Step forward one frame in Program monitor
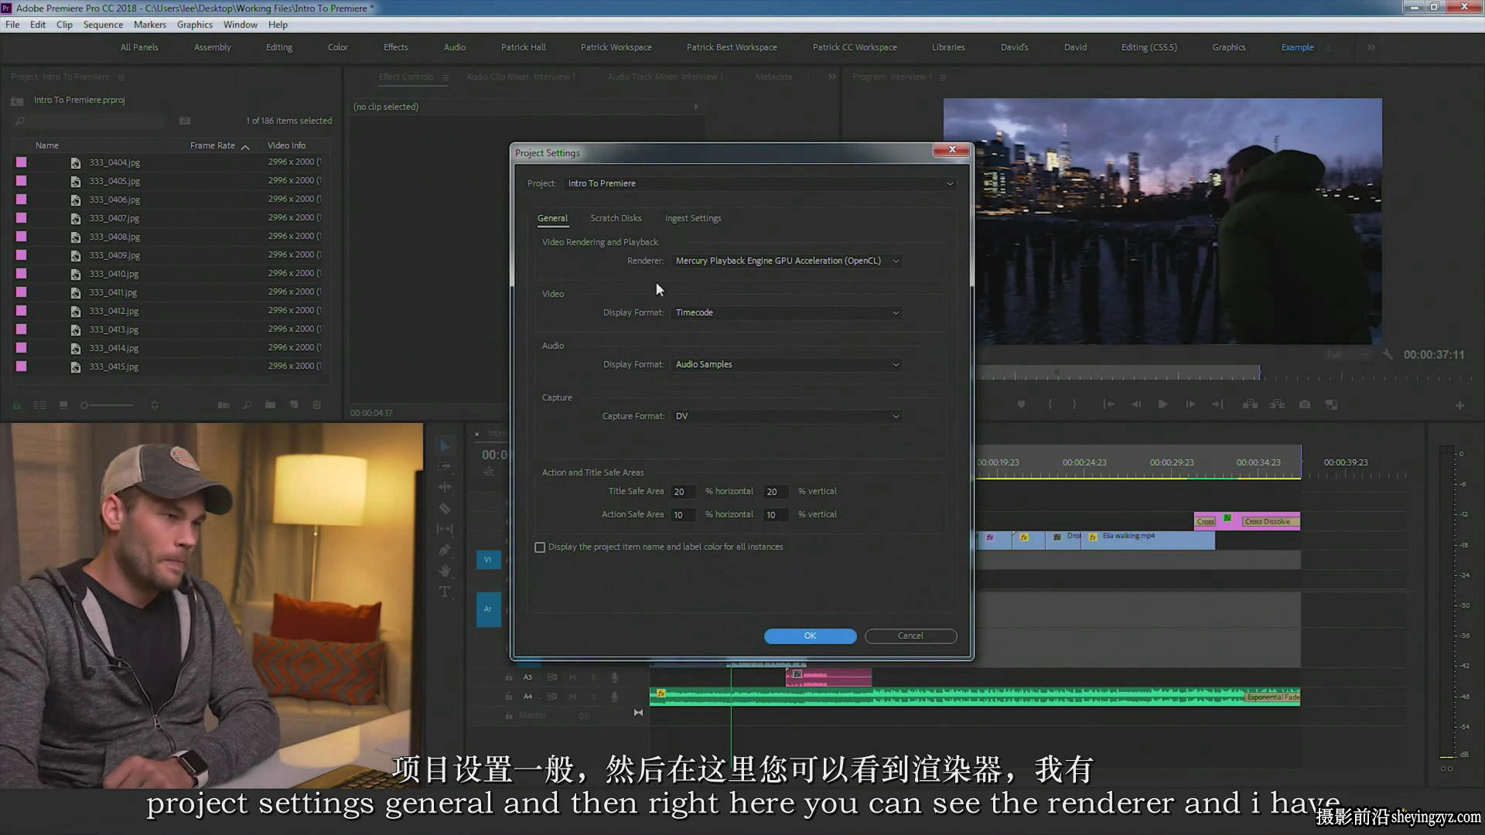This screenshot has width=1485, height=835. (1190, 404)
